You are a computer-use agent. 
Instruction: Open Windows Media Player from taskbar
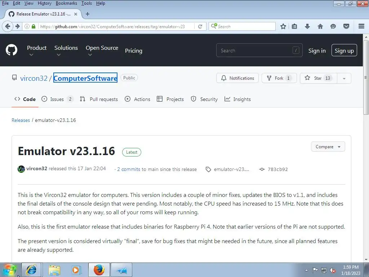click(x=76, y=270)
